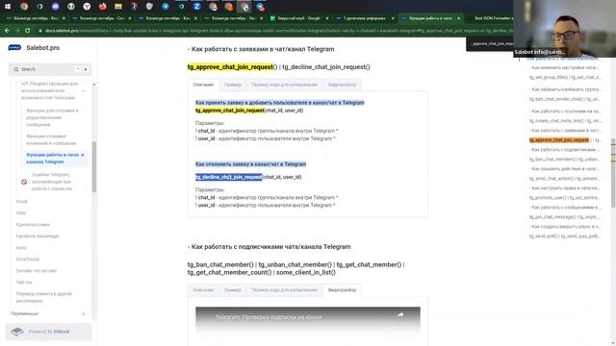The width and height of the screenshot is (616, 346).
Task: Open the Онлайн-чат на сайт sidebar item
Action: tap(37, 271)
